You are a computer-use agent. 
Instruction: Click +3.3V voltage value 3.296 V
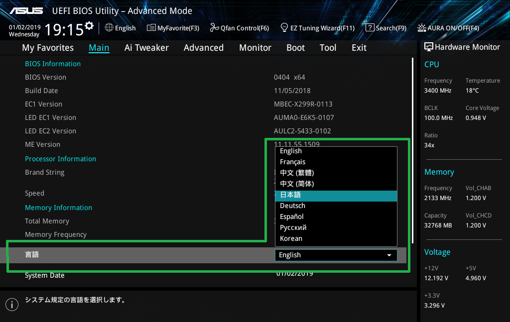(434, 306)
